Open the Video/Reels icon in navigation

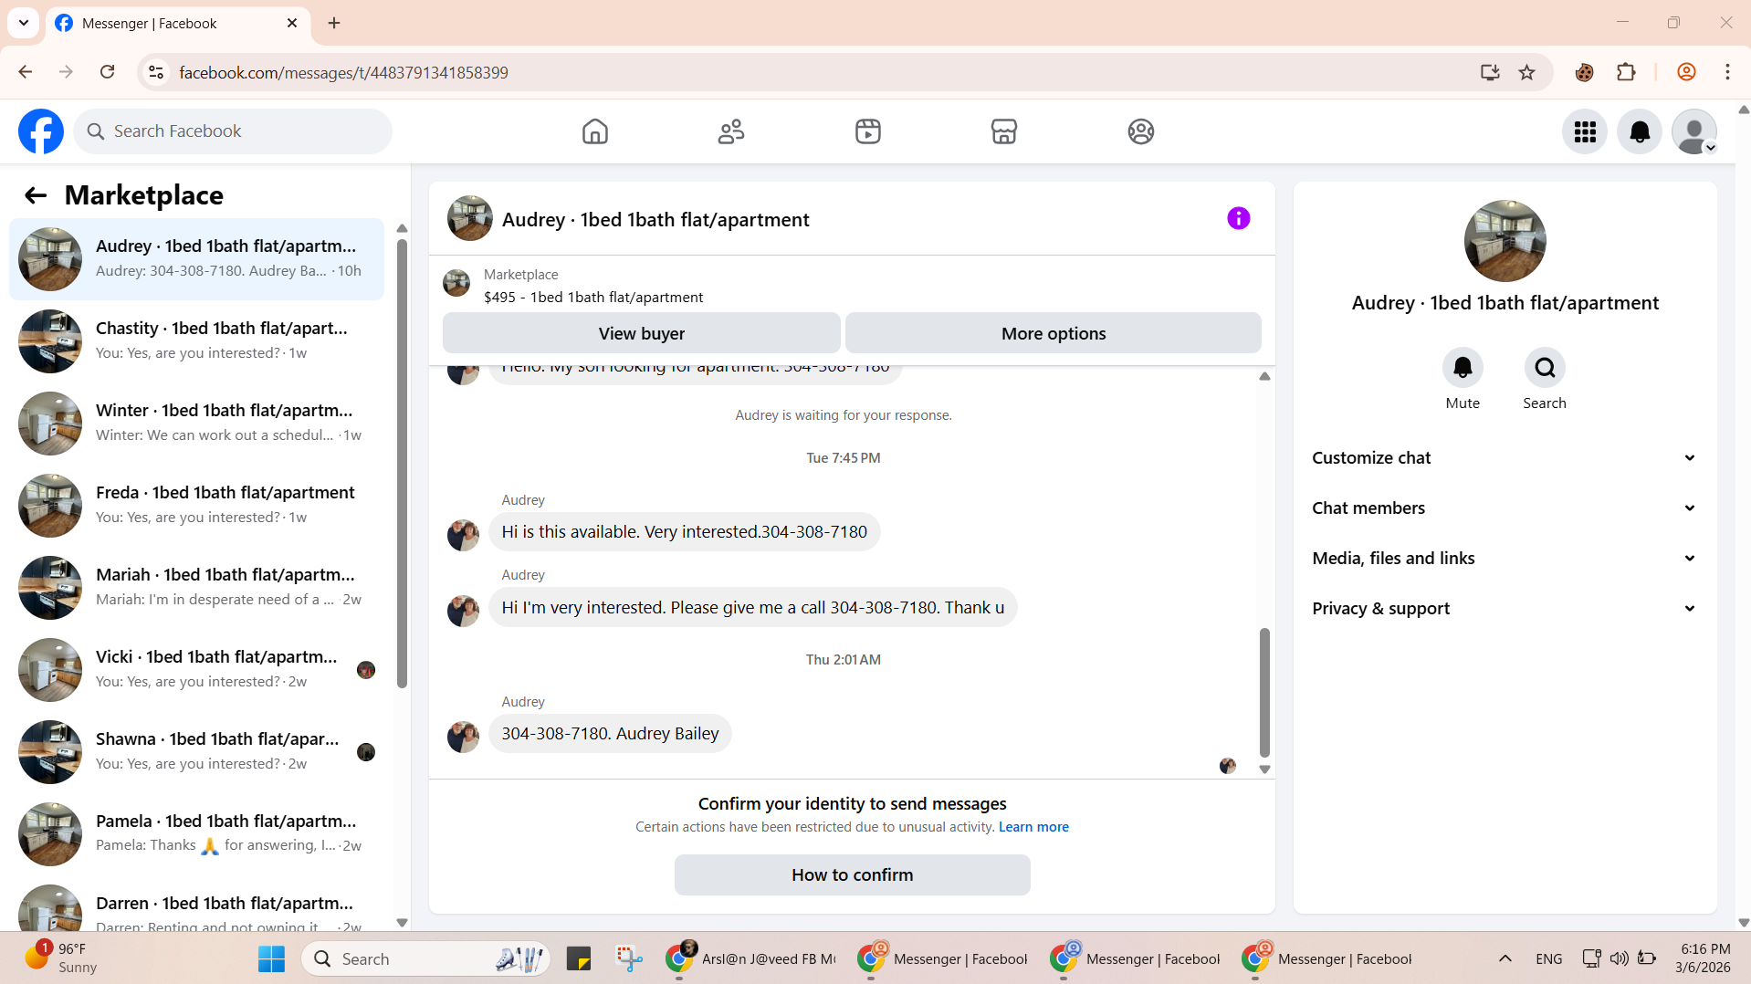coord(868,131)
